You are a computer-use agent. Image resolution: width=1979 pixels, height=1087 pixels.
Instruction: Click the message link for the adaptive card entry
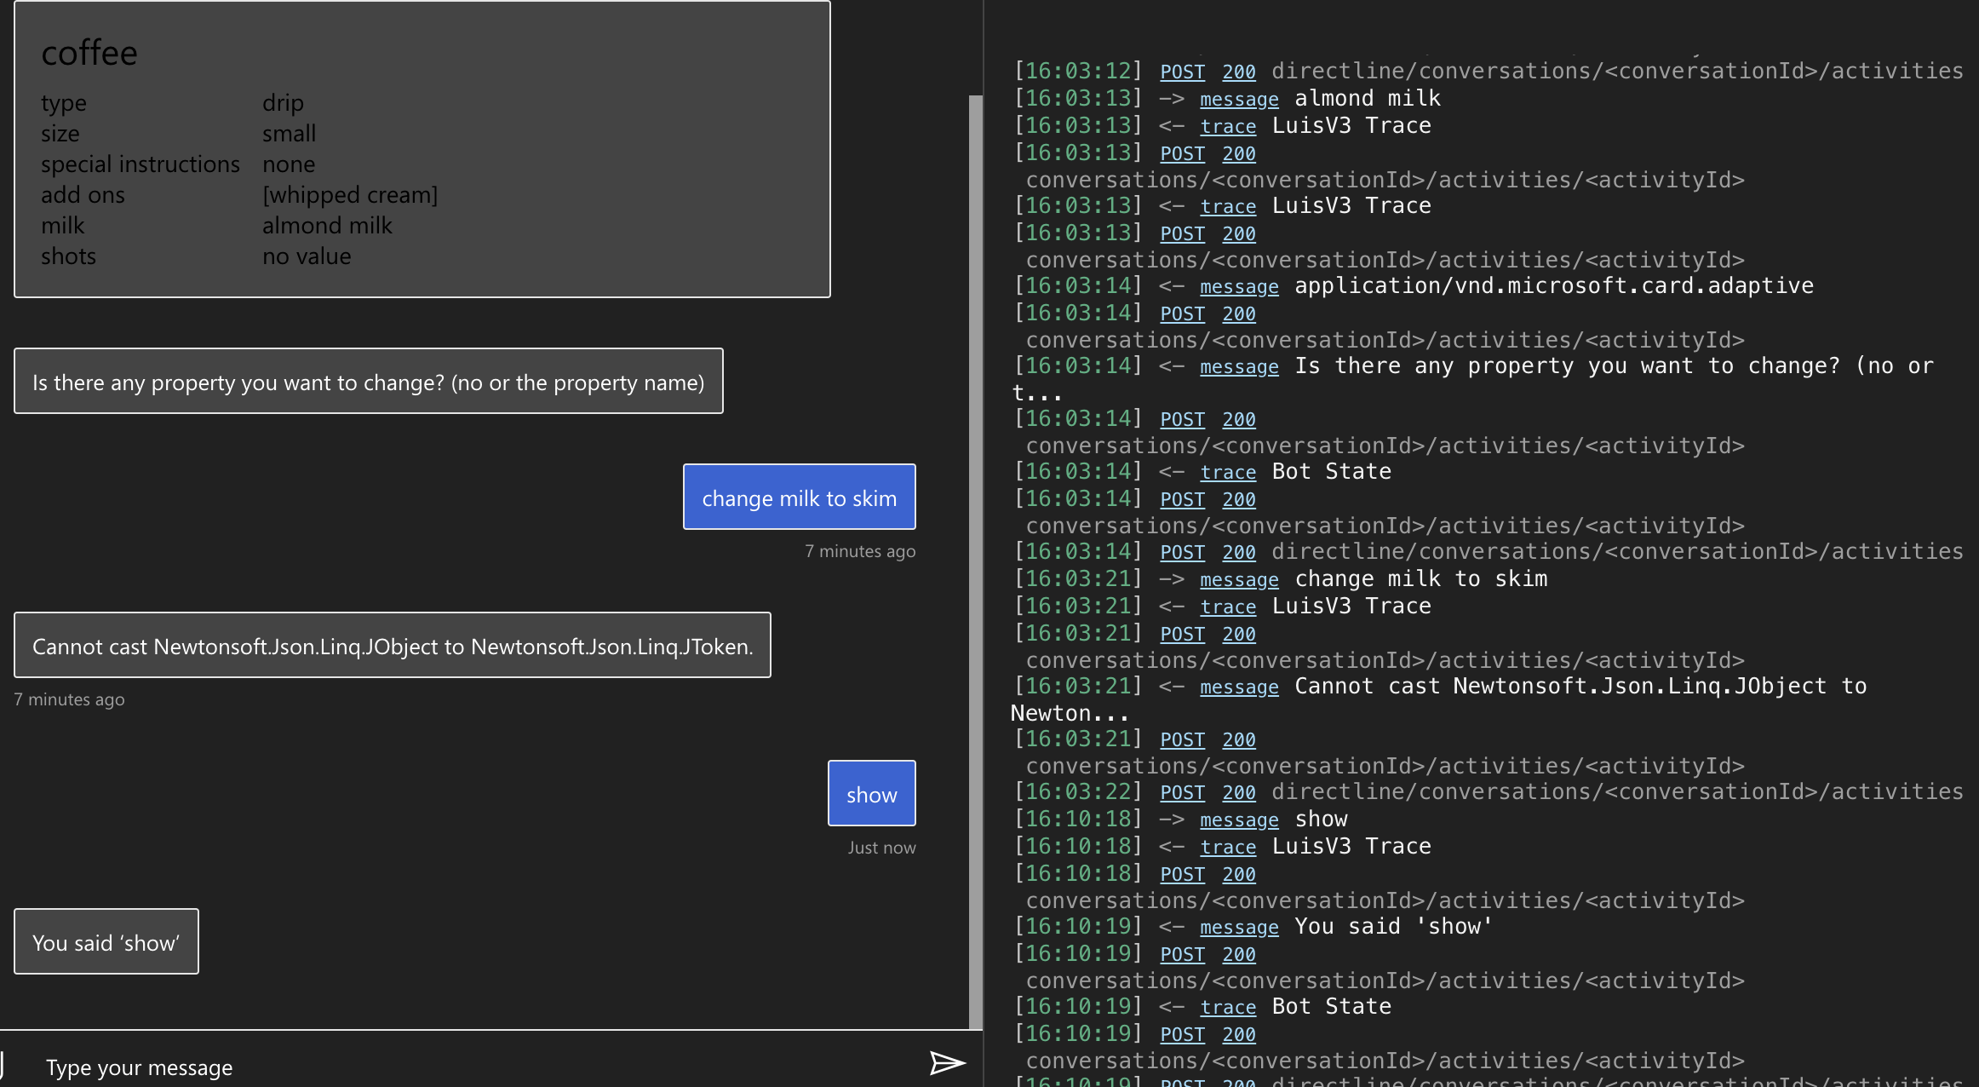1239,286
